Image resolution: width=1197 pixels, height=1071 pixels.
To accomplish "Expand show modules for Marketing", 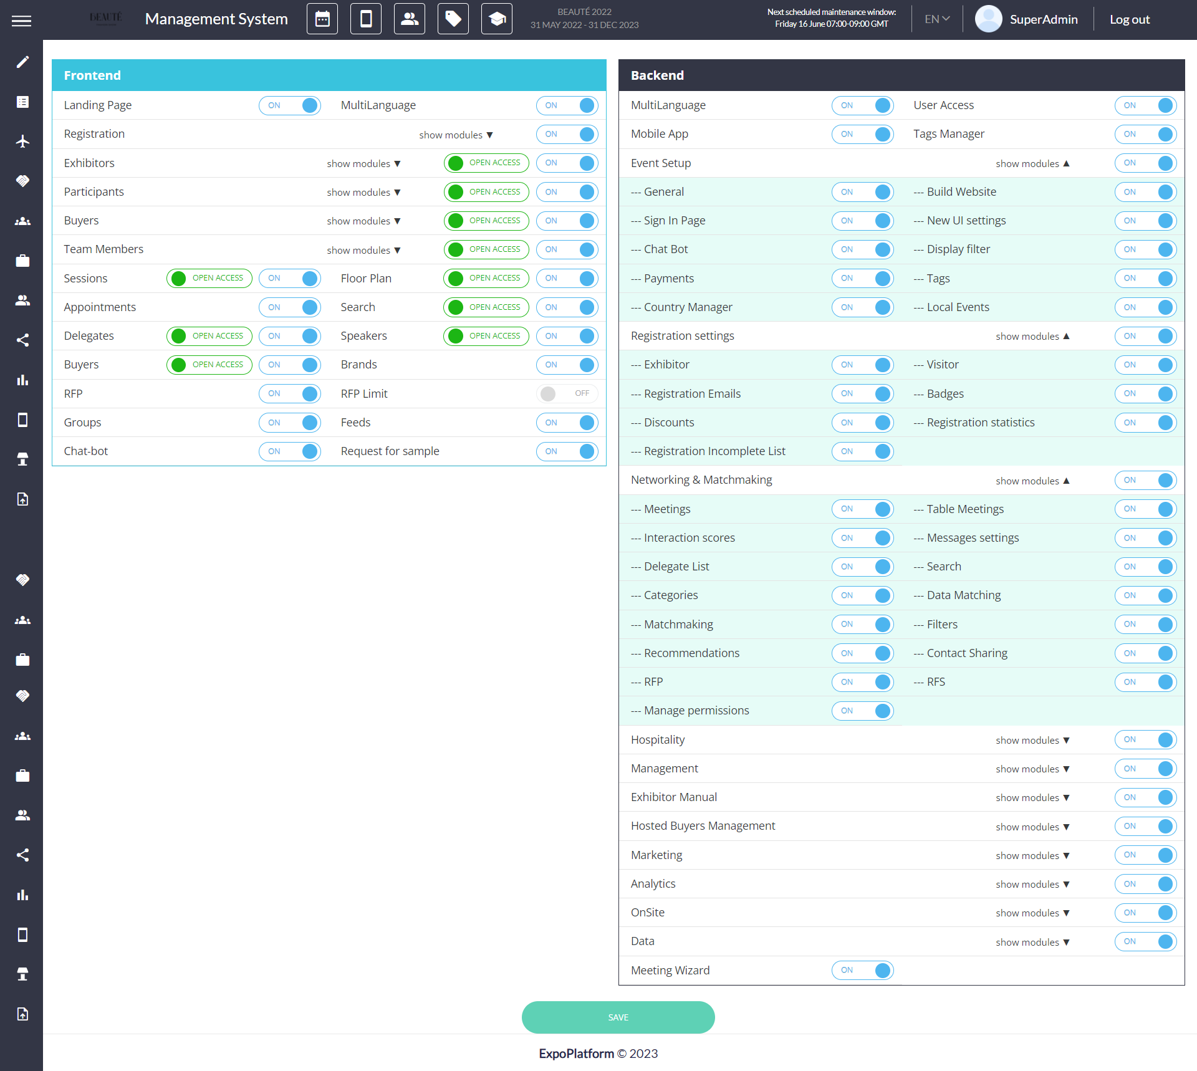I will [x=1032, y=855].
